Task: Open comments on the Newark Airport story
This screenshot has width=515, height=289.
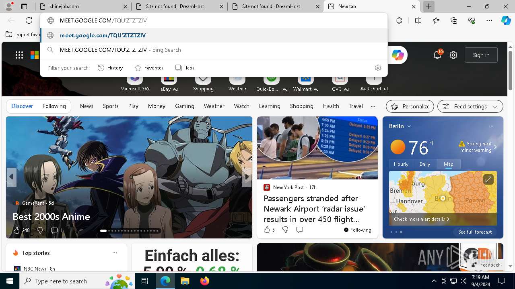Action: 299,230
